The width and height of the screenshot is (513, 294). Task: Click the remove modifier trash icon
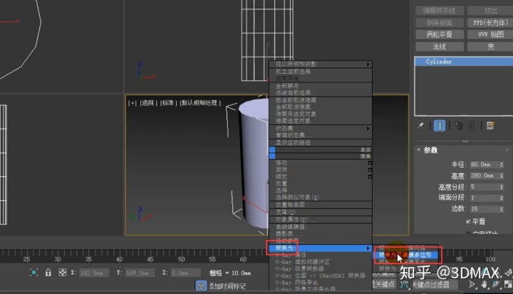472,126
